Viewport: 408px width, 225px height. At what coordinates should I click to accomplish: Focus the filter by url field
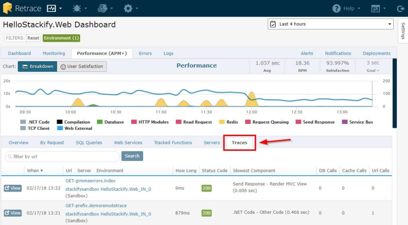(63, 157)
